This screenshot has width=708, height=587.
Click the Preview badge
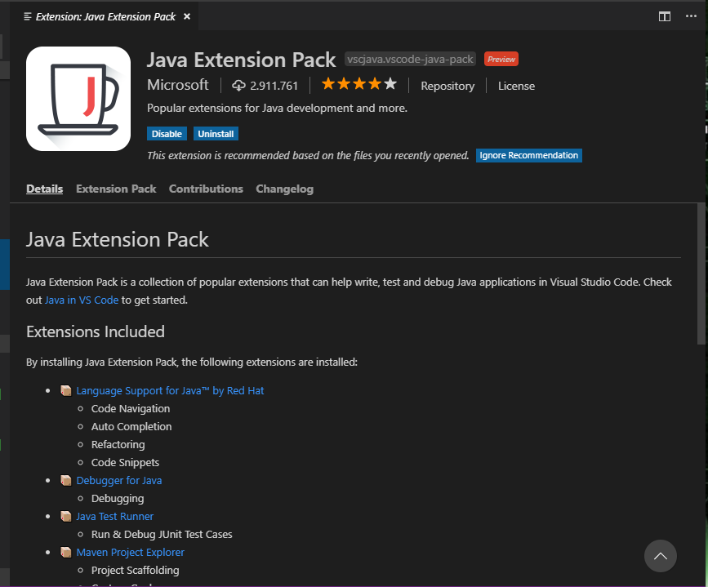tap(501, 59)
